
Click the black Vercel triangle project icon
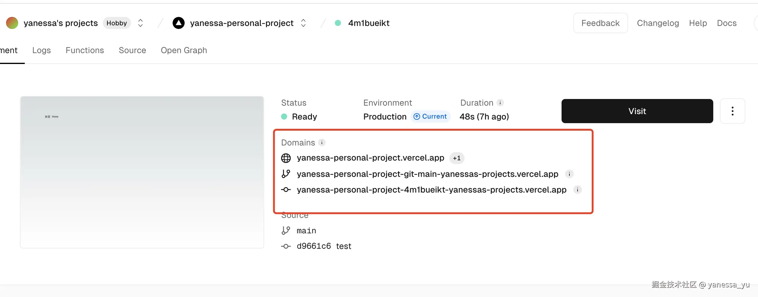tap(179, 23)
